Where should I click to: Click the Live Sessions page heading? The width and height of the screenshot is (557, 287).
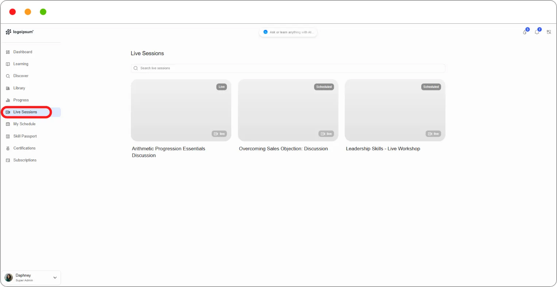pyautogui.click(x=147, y=53)
